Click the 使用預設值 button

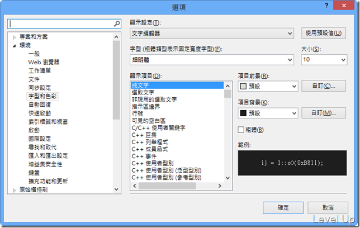tap(324, 34)
